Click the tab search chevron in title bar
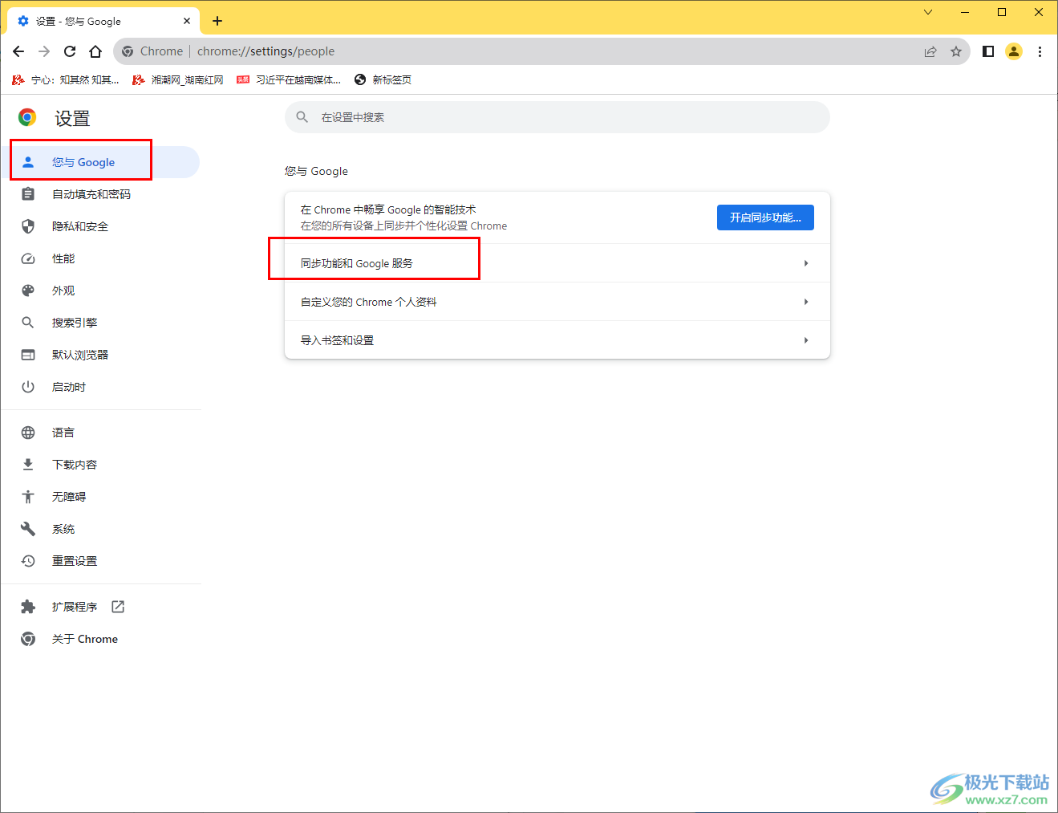The height and width of the screenshot is (813, 1058). (x=928, y=12)
